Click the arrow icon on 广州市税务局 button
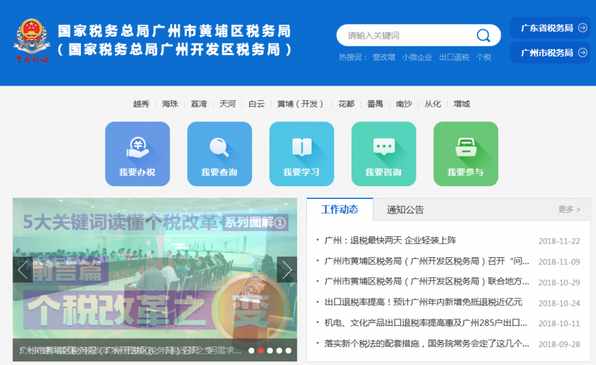This screenshot has height=365, width=596. click(x=581, y=52)
